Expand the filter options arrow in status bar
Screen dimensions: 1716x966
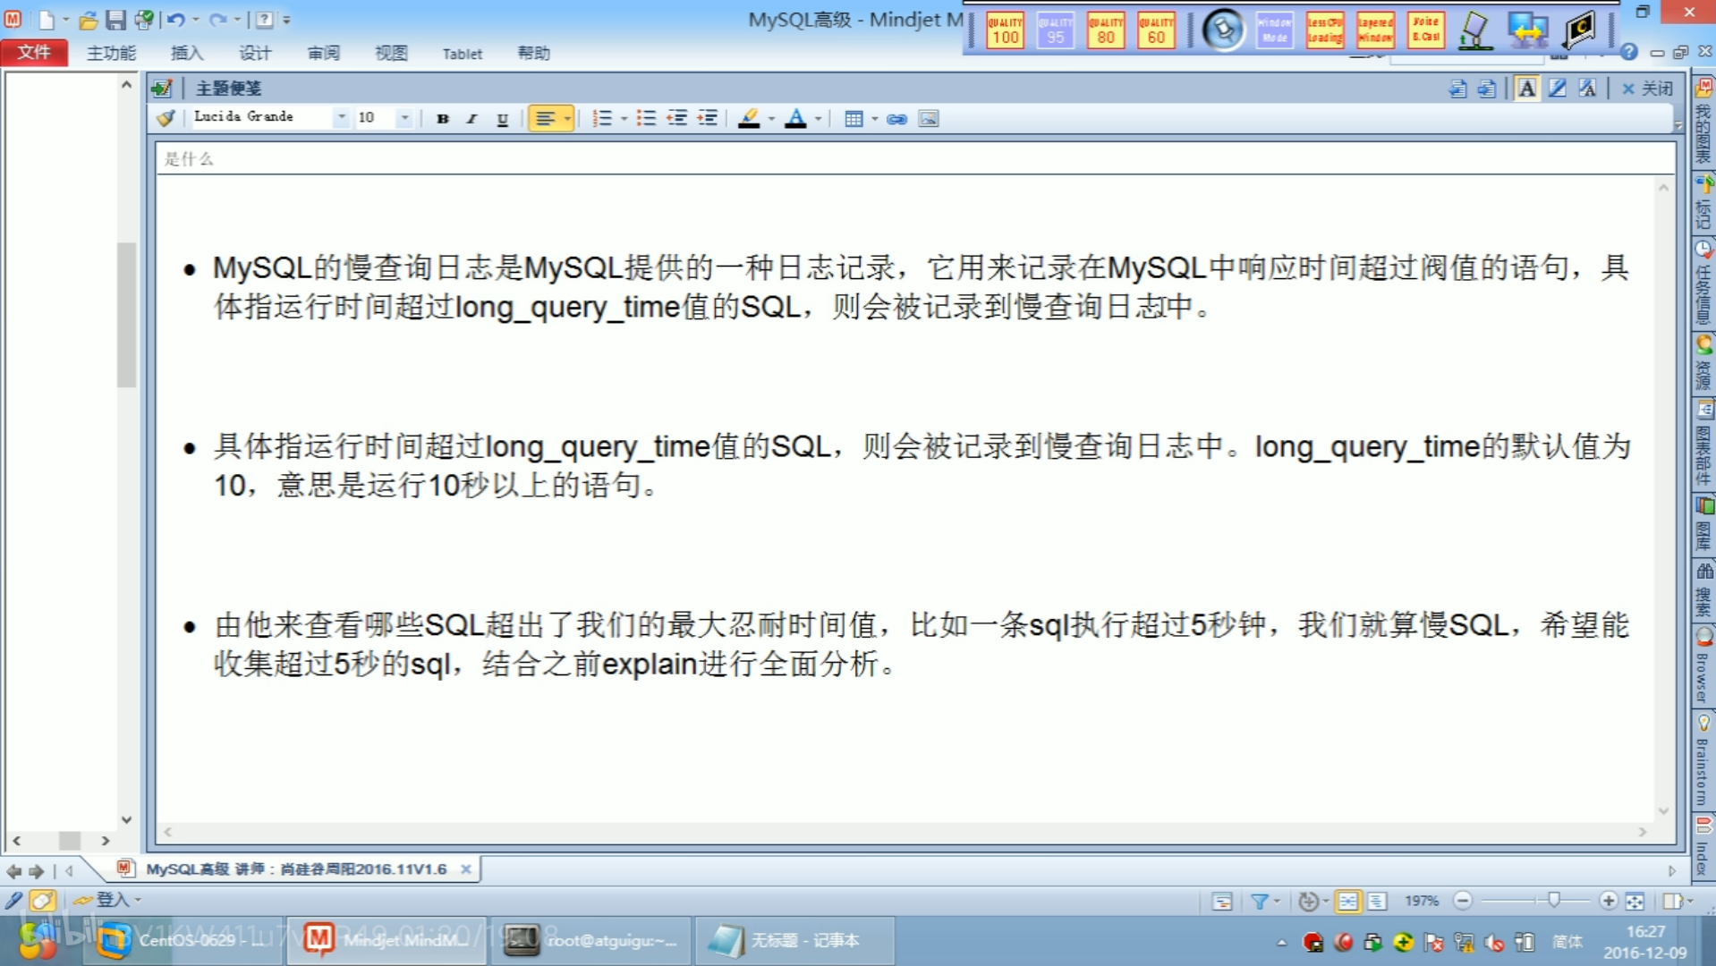click(1277, 901)
